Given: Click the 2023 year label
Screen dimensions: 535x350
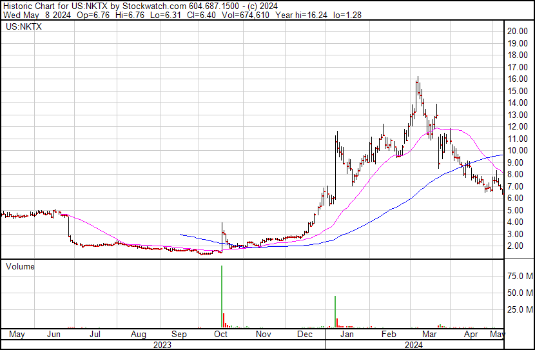Looking at the screenshot, I should [x=164, y=344].
